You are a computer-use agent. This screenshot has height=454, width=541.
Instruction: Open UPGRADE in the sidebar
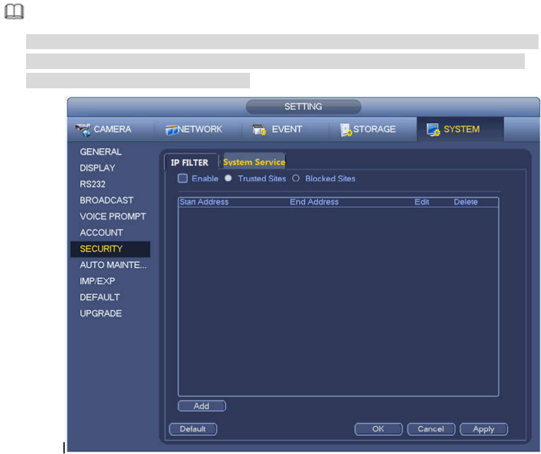tap(101, 313)
